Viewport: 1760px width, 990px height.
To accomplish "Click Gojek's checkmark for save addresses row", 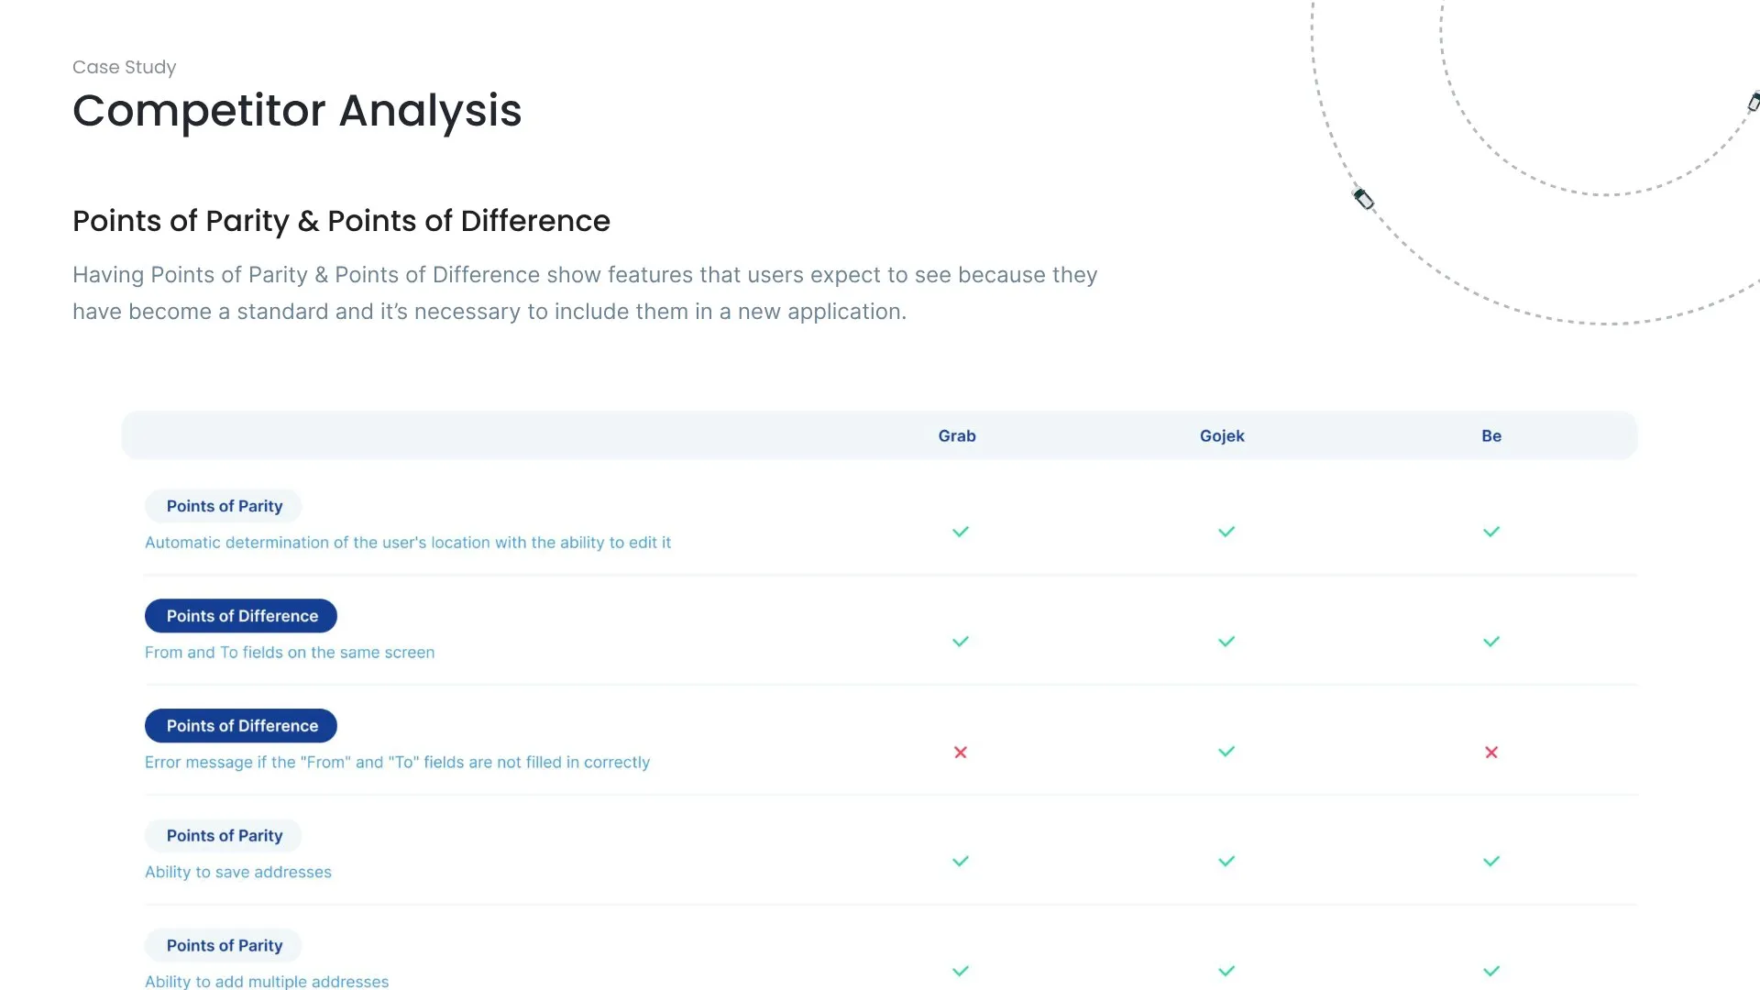I will tap(1226, 862).
